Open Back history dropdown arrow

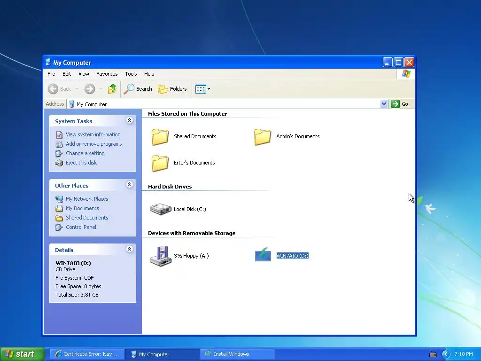77,89
